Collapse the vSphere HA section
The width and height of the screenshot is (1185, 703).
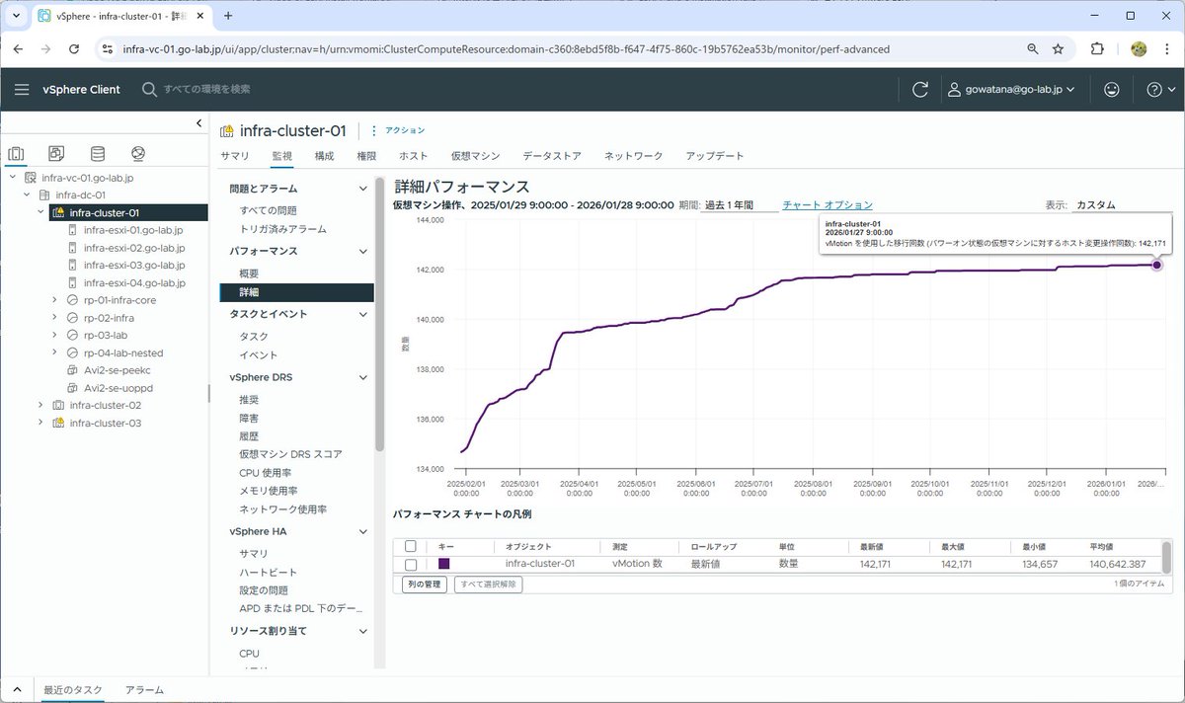pos(363,531)
